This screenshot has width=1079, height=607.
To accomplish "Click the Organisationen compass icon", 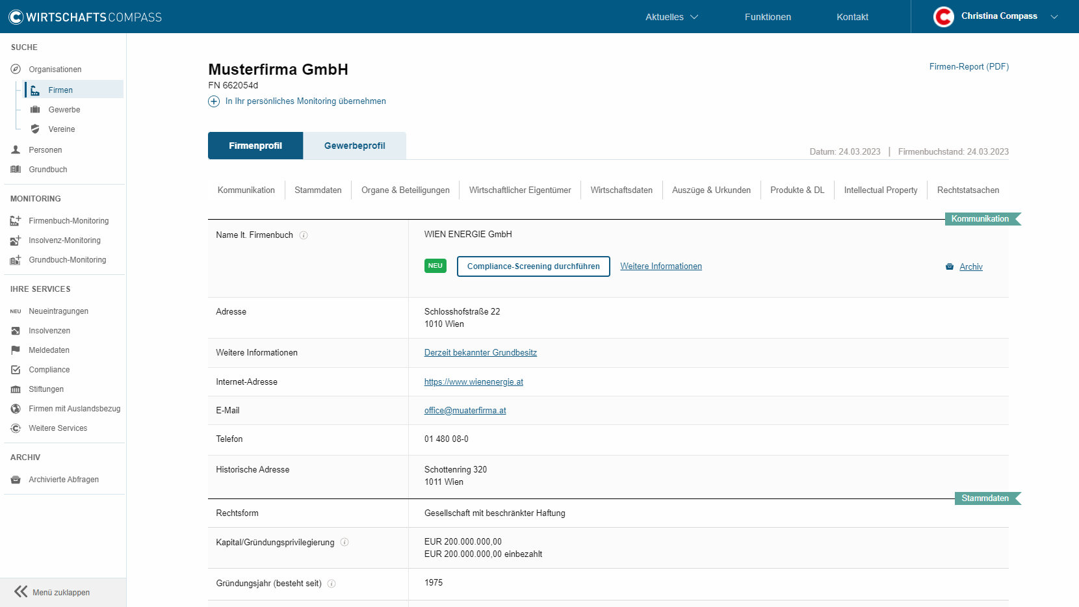I will (x=16, y=69).
